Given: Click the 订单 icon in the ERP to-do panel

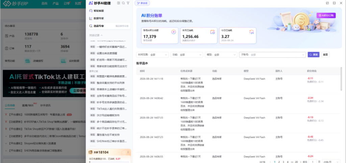Looking at the screenshot, I should (x=7, y=48).
